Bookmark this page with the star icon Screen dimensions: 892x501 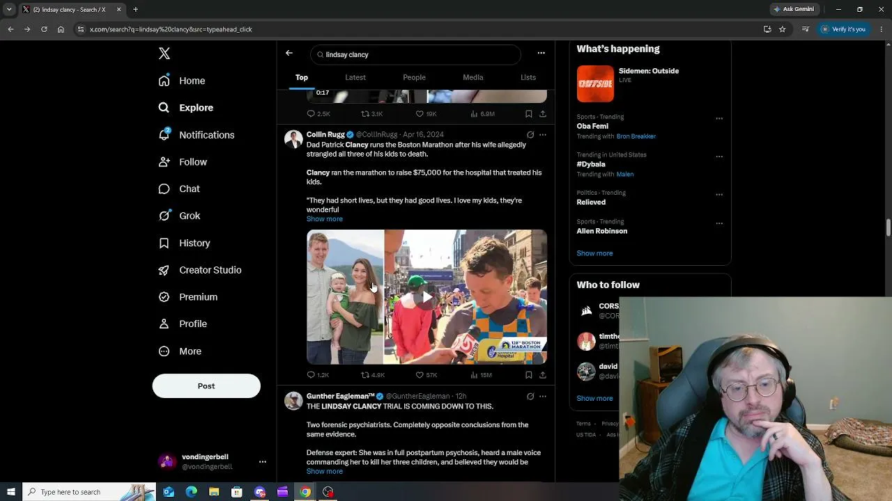[x=783, y=29]
